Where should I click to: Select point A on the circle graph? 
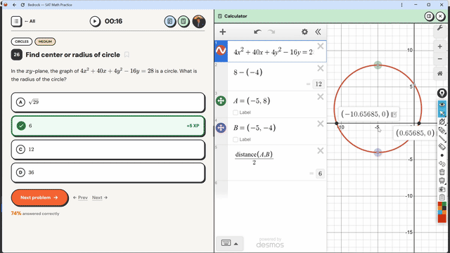378,65
